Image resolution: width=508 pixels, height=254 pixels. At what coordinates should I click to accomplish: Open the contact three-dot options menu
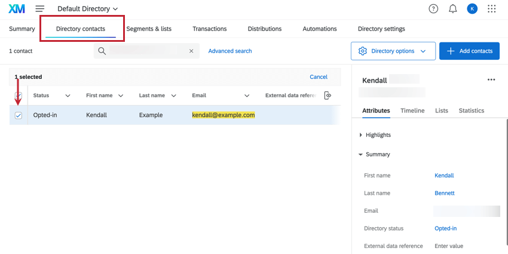pos(491,80)
